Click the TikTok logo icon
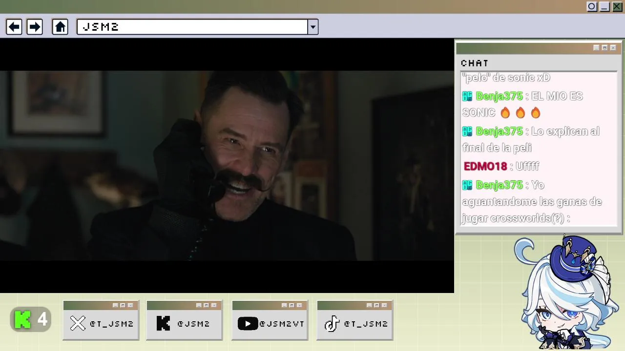Screen dimensions: 625x351 tap(332, 323)
